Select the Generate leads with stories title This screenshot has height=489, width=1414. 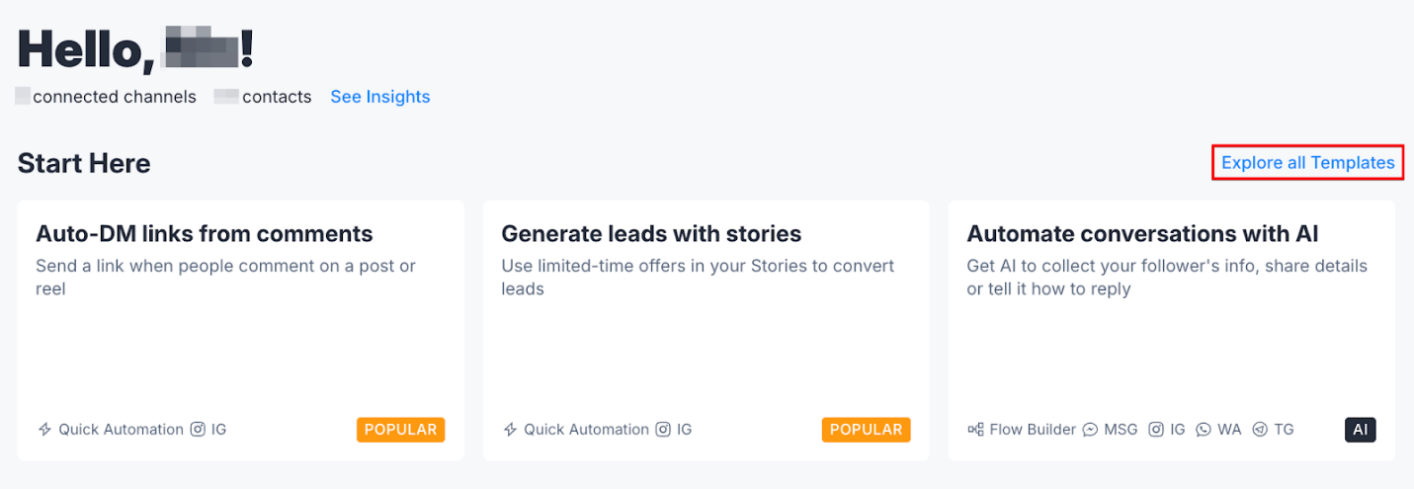click(651, 234)
